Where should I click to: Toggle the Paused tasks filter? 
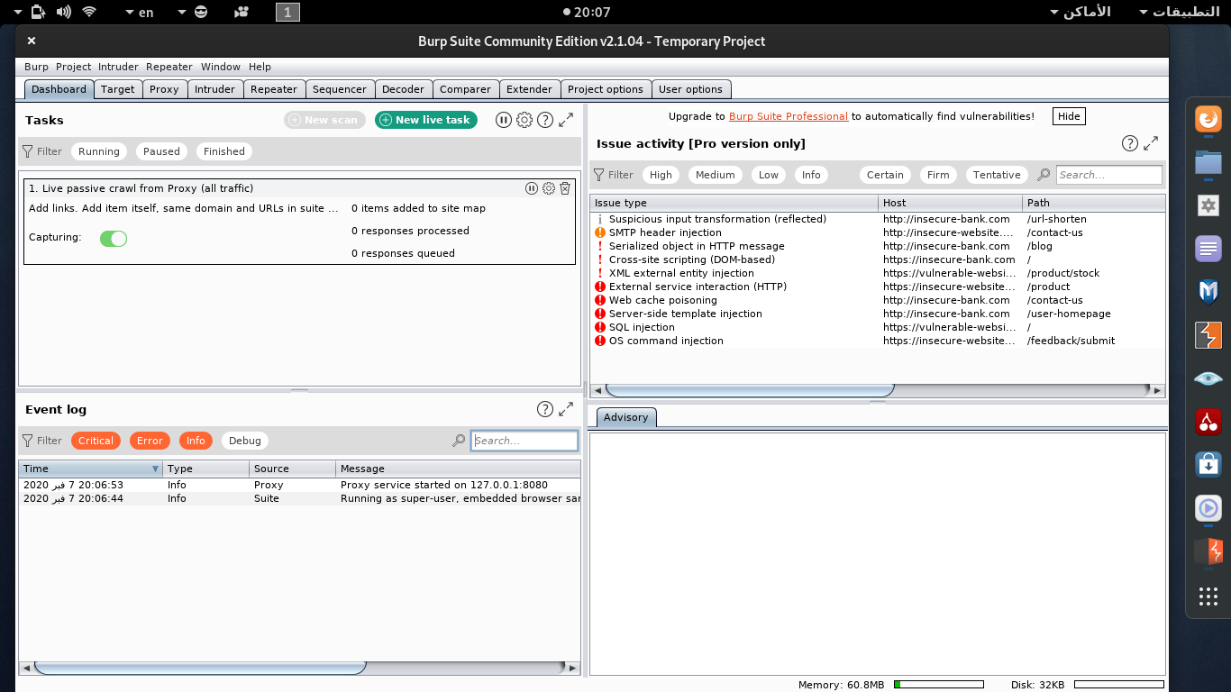[x=161, y=151]
